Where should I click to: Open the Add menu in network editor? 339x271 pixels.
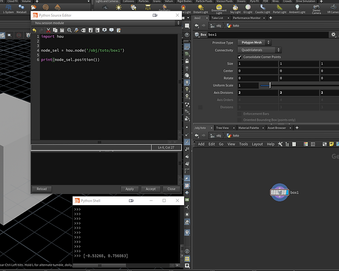coord(201,144)
